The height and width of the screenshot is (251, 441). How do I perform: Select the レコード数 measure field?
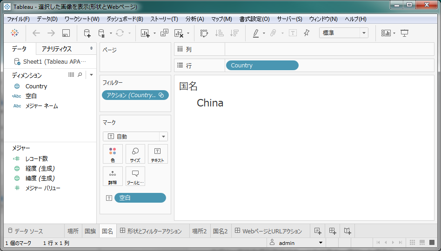37,159
